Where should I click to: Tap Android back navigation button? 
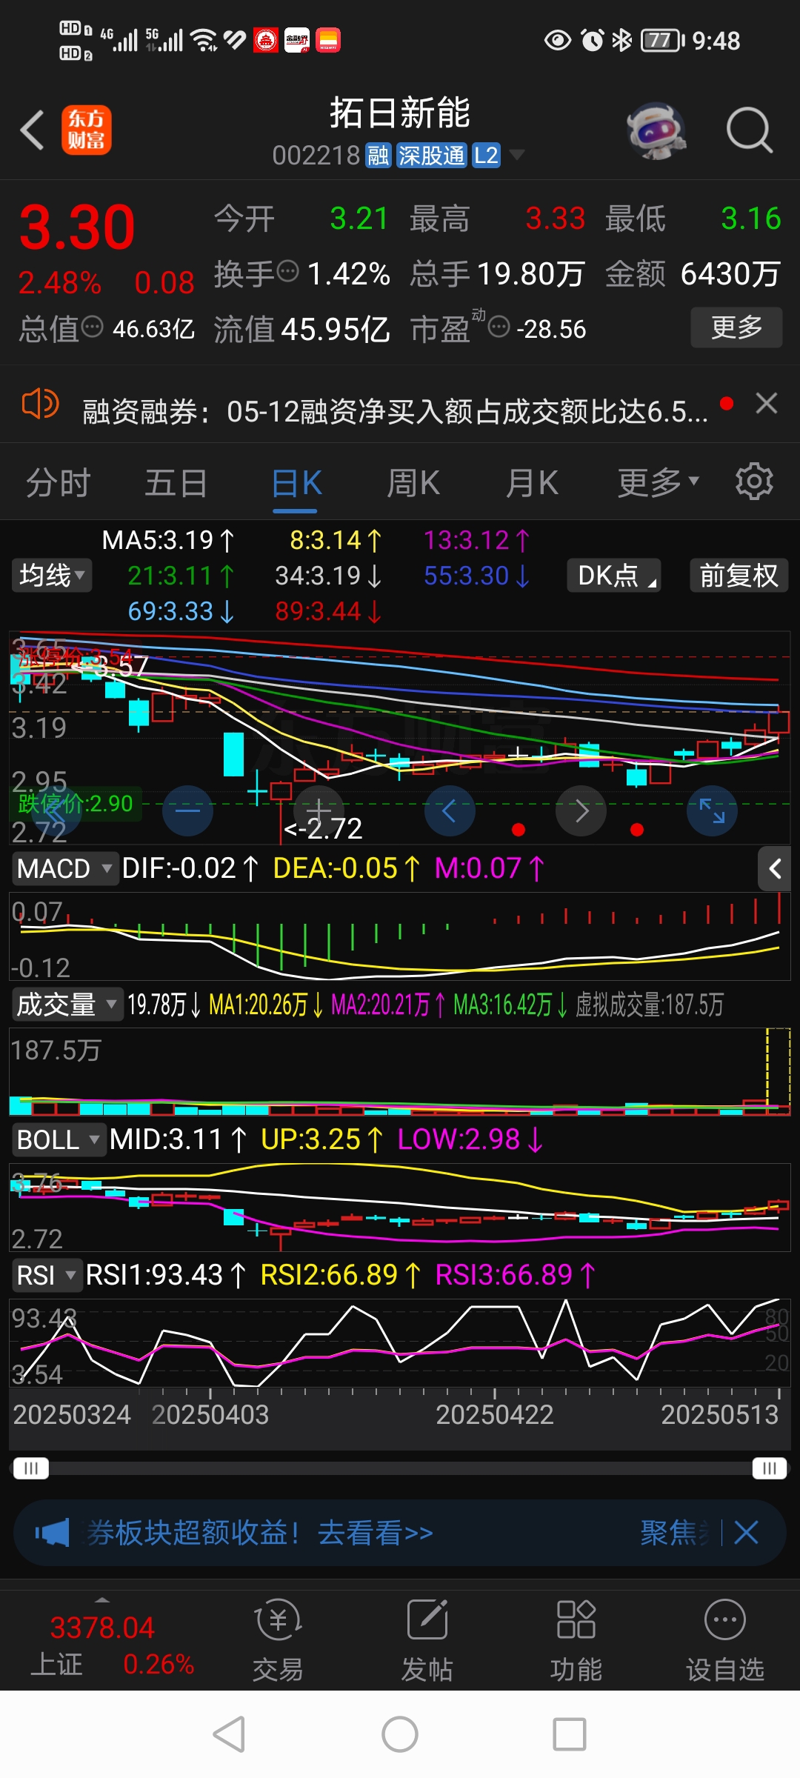(x=229, y=1734)
